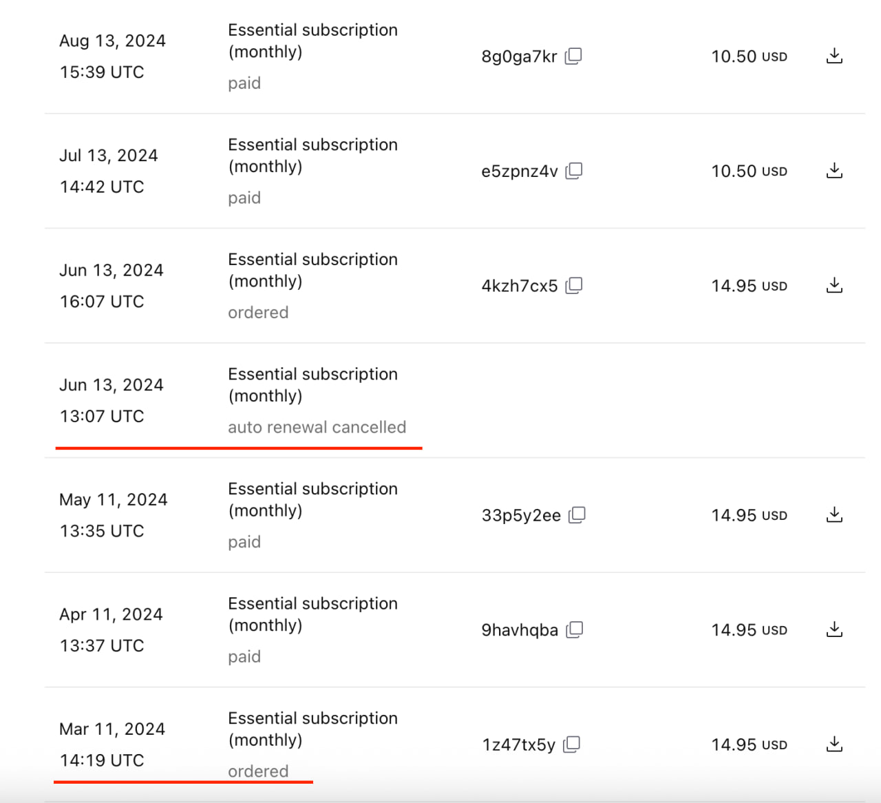Copy invoice ID 33p5y2ee
The image size is (881, 803).
[x=577, y=515]
